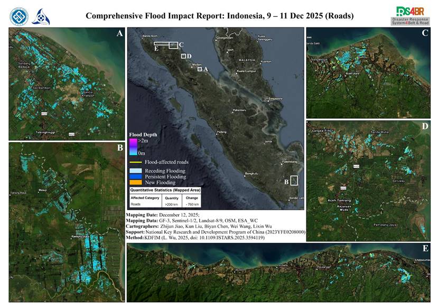
Task: Click the Flood Depth gradient color bar
Action: (x=133, y=146)
